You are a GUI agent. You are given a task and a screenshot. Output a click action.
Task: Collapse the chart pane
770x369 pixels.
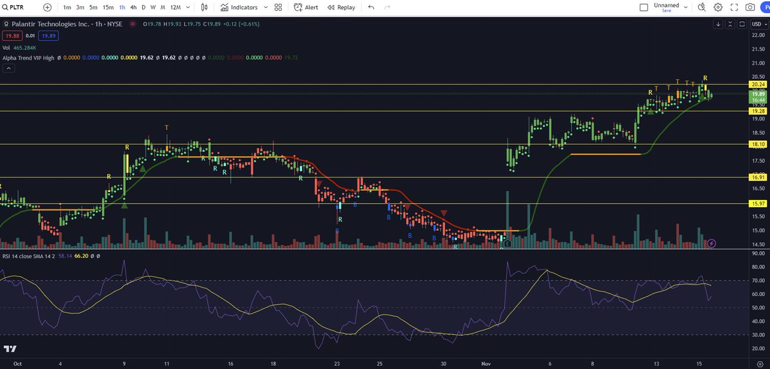pos(730,24)
